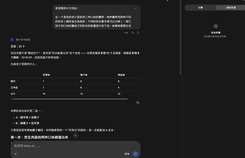Click the 合计 row label
This screenshot has width=245, height=158.
[x=13, y=94]
